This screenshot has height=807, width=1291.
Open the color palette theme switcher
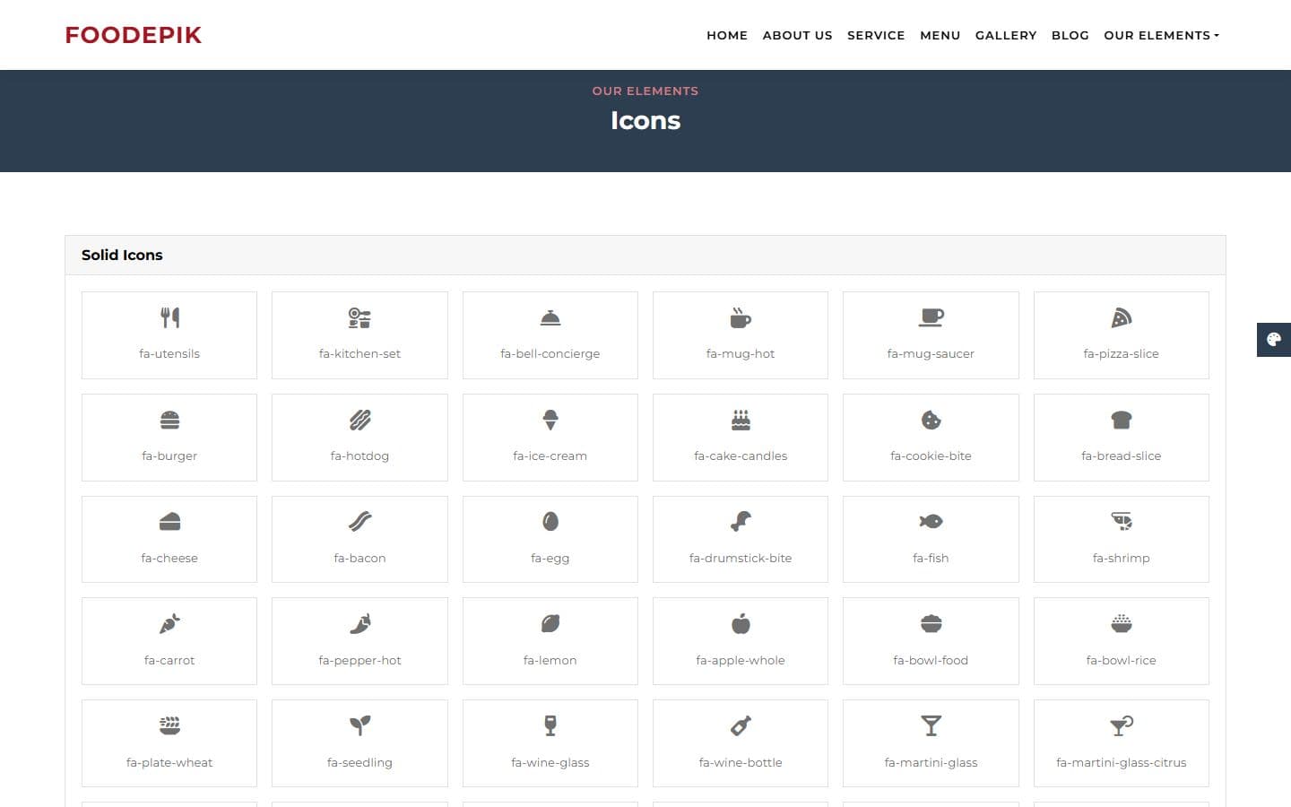[1274, 340]
